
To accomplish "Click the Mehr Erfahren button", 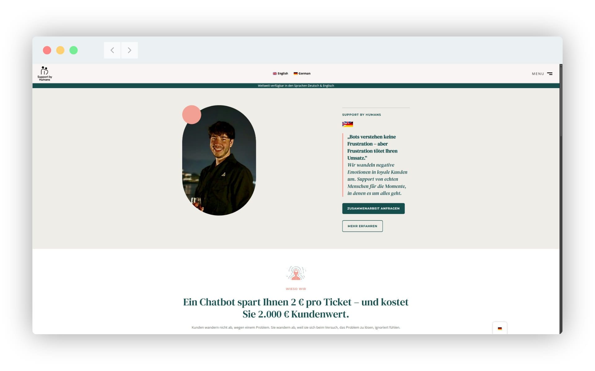I will tap(362, 226).
